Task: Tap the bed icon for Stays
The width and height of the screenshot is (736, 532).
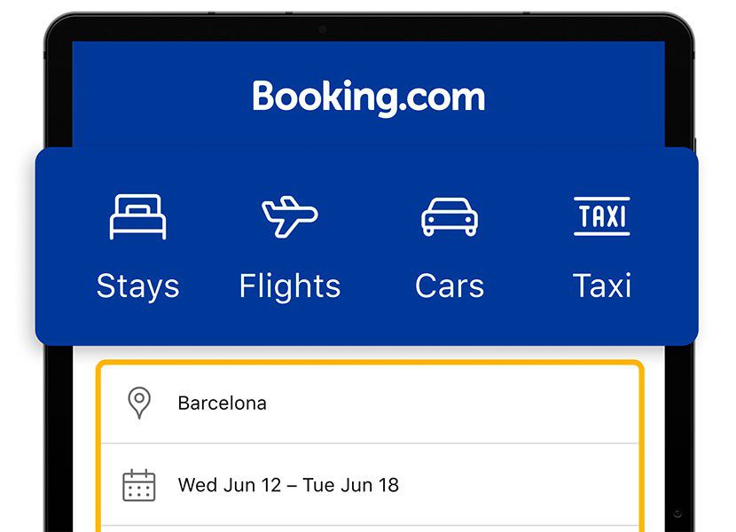Action: tap(137, 216)
